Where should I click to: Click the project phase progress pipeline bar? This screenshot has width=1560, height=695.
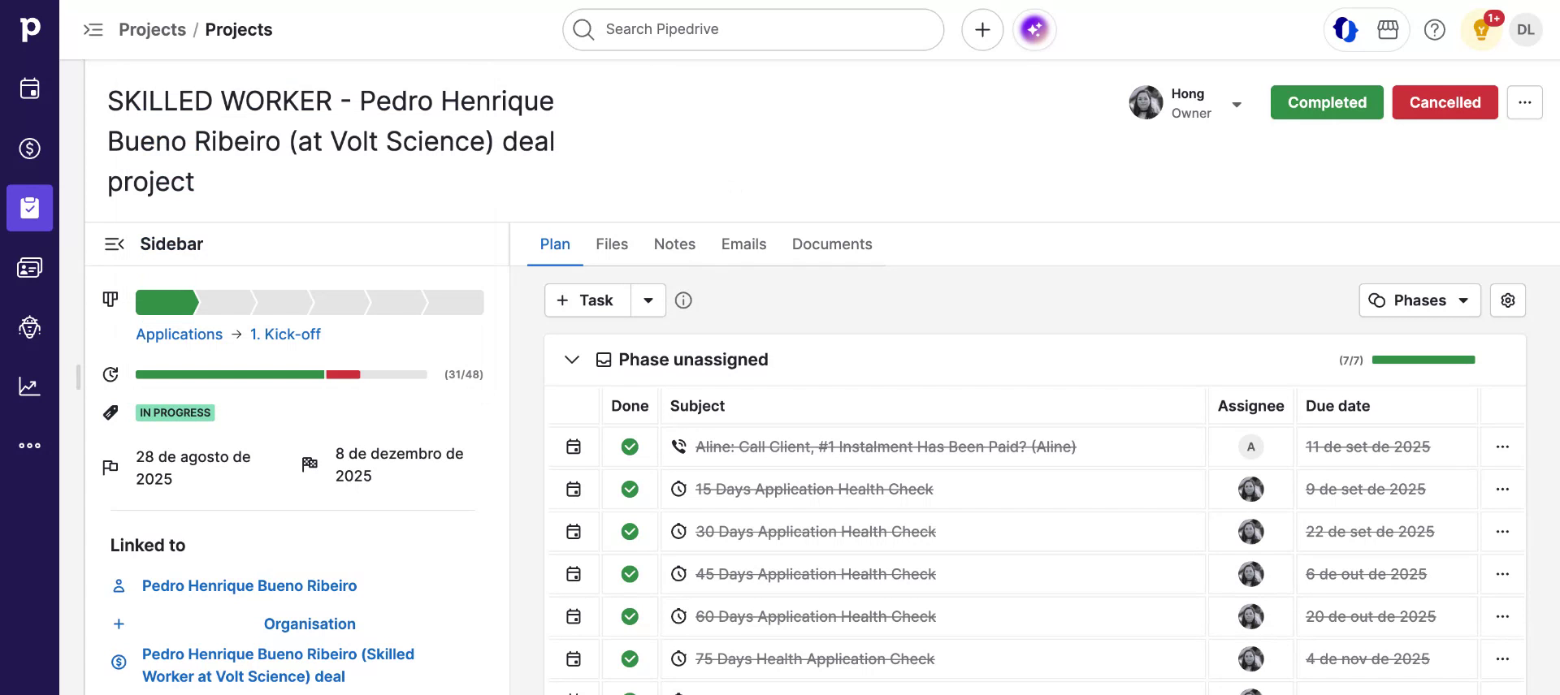click(x=310, y=302)
